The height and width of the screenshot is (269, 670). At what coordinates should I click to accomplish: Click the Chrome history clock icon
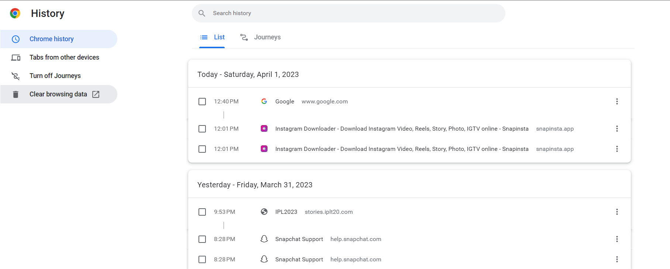click(x=15, y=39)
